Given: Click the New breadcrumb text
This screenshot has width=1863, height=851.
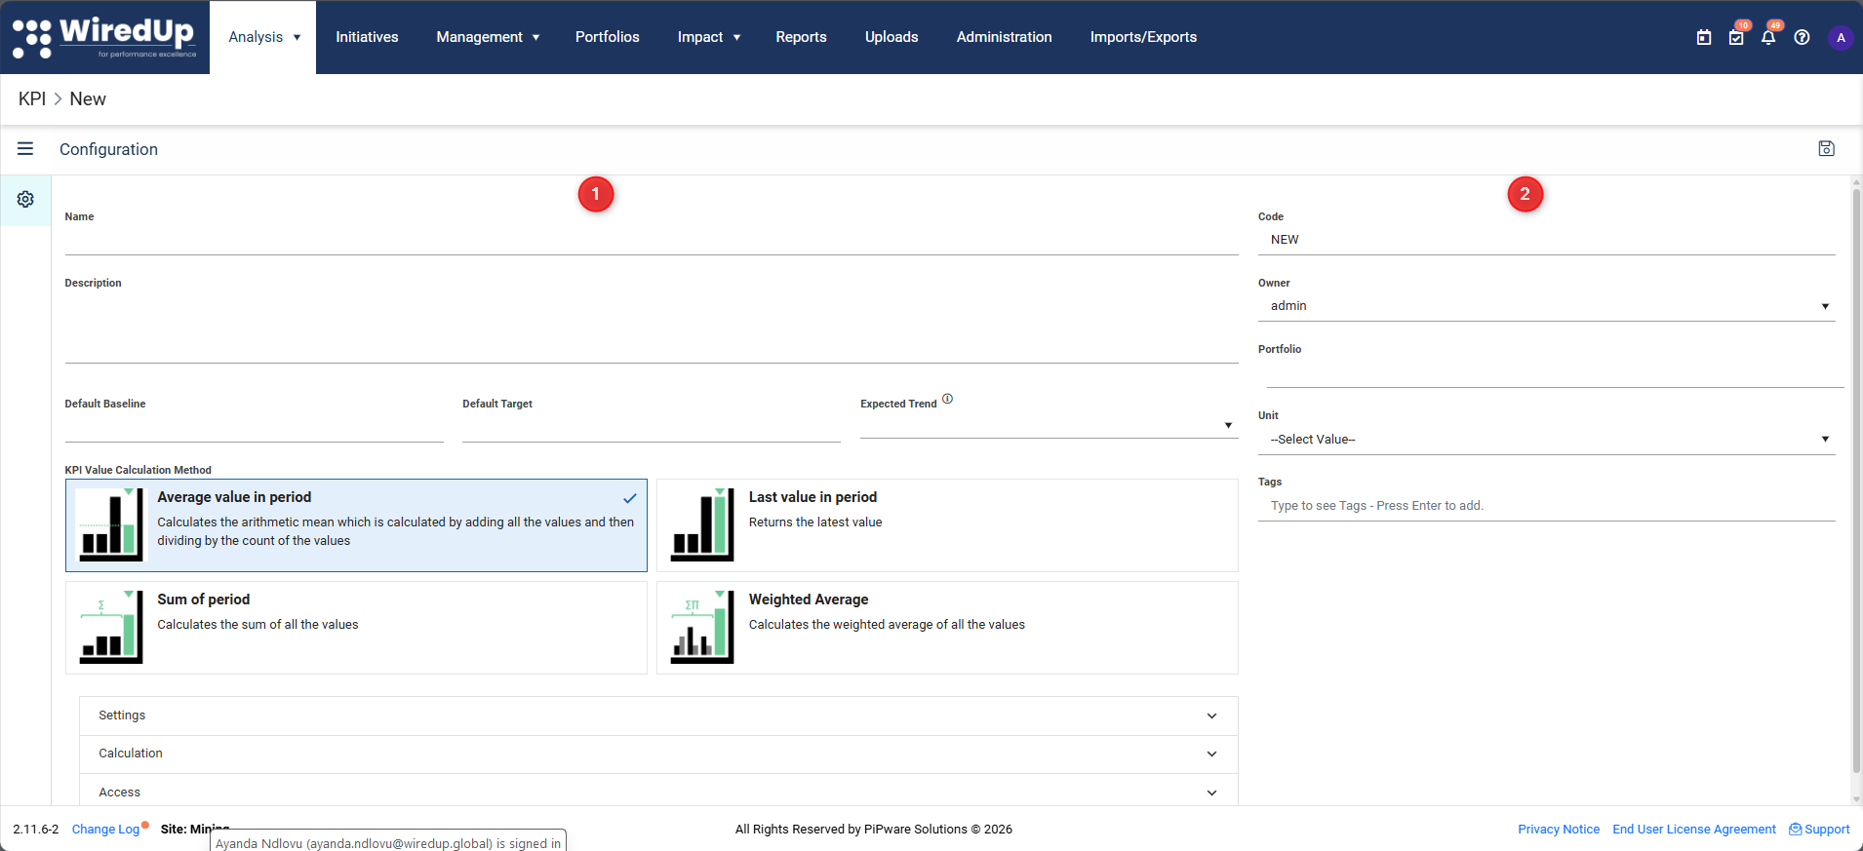Looking at the screenshot, I should 88,98.
